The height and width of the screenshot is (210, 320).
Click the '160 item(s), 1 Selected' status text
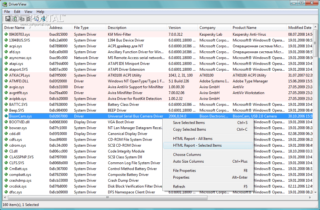click(x=20, y=205)
